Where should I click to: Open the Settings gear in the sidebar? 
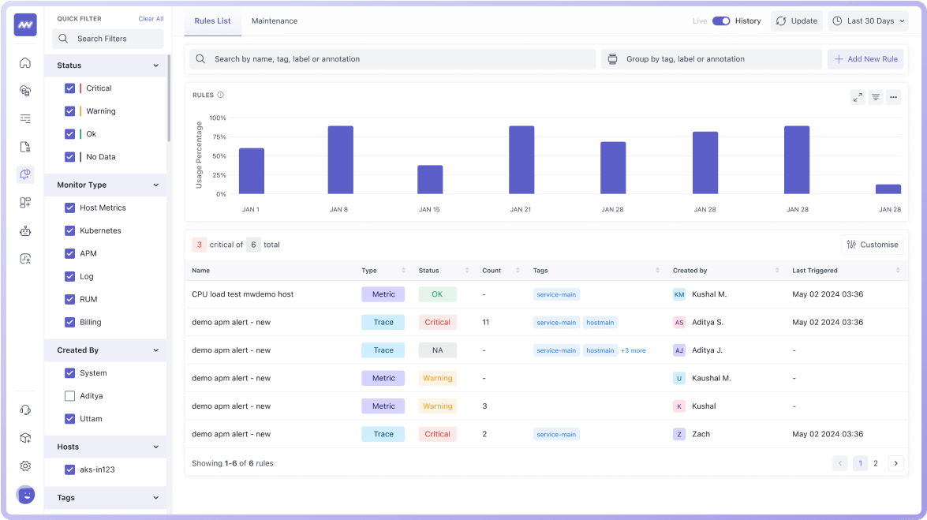[x=25, y=466]
